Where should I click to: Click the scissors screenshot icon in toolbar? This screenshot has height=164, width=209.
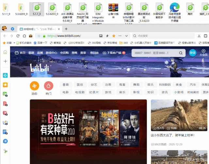pos(199,36)
